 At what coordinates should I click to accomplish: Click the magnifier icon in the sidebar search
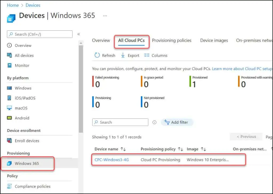[x=11, y=34]
